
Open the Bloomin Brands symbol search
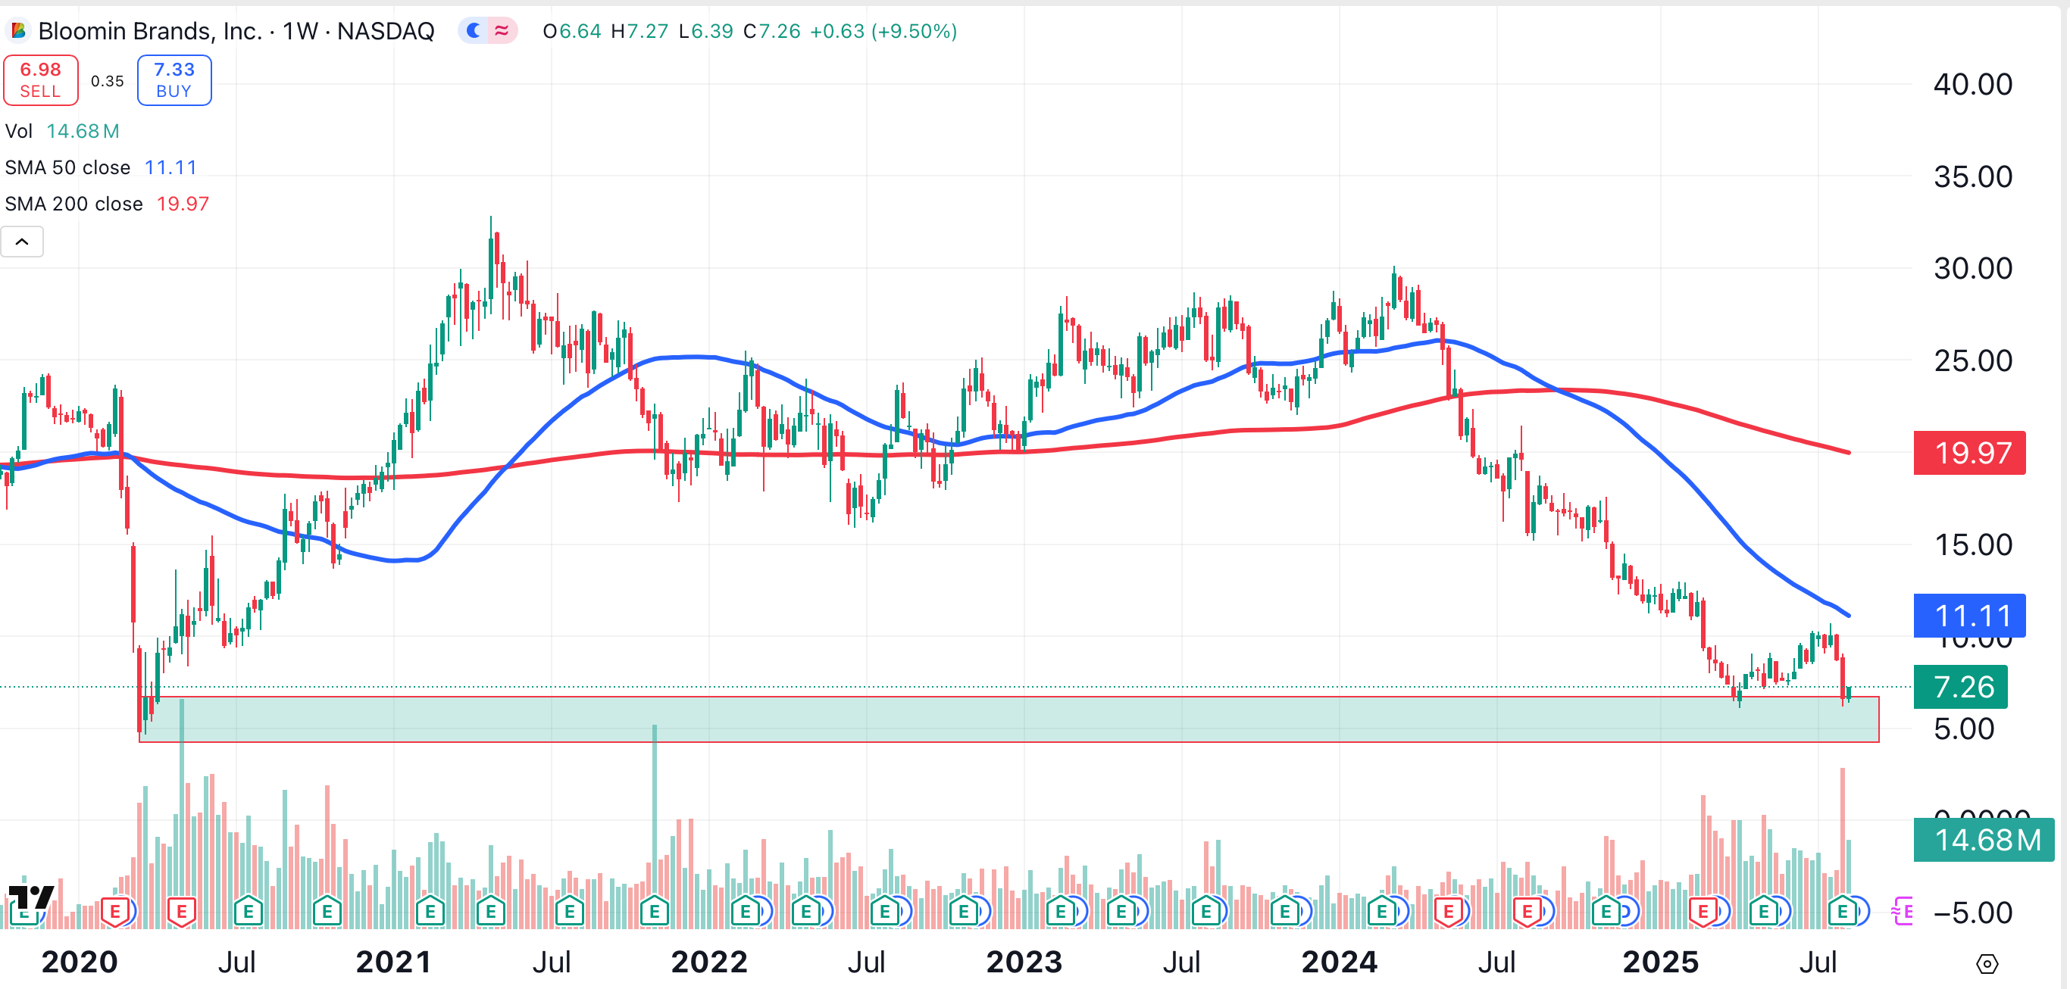coord(149,31)
